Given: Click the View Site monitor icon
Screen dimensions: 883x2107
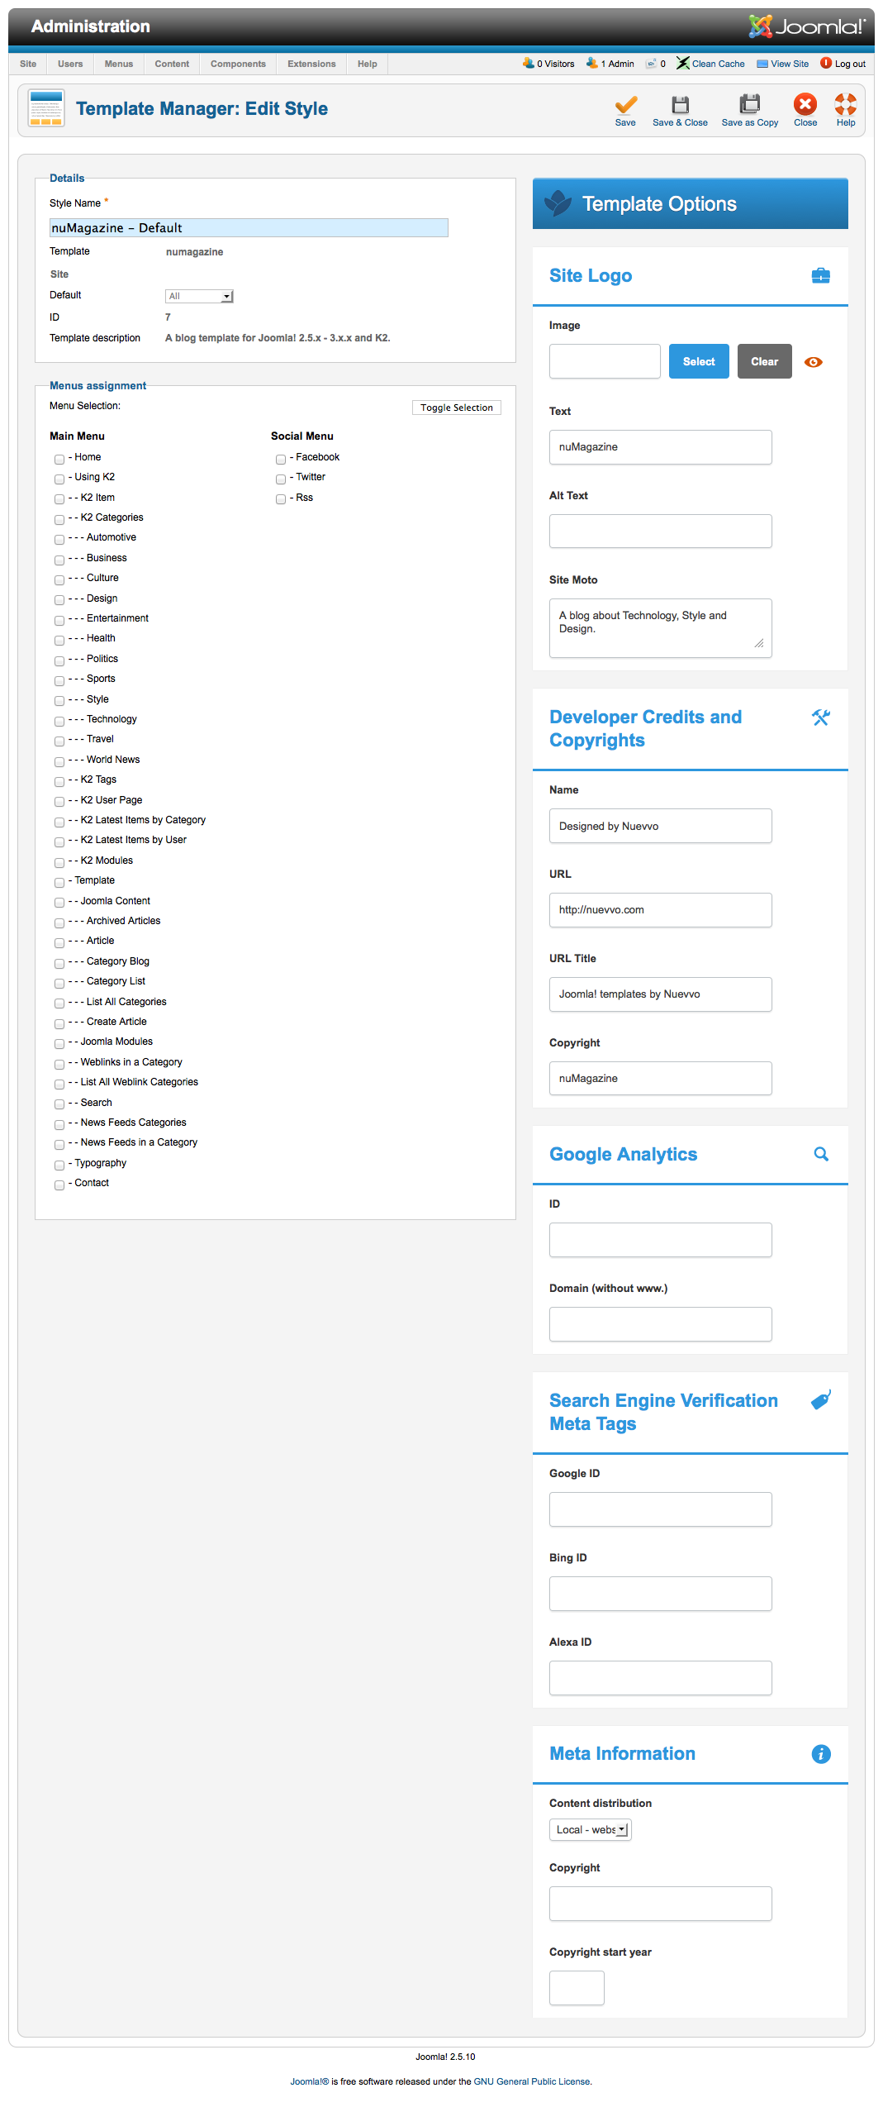Looking at the screenshot, I should [762, 64].
